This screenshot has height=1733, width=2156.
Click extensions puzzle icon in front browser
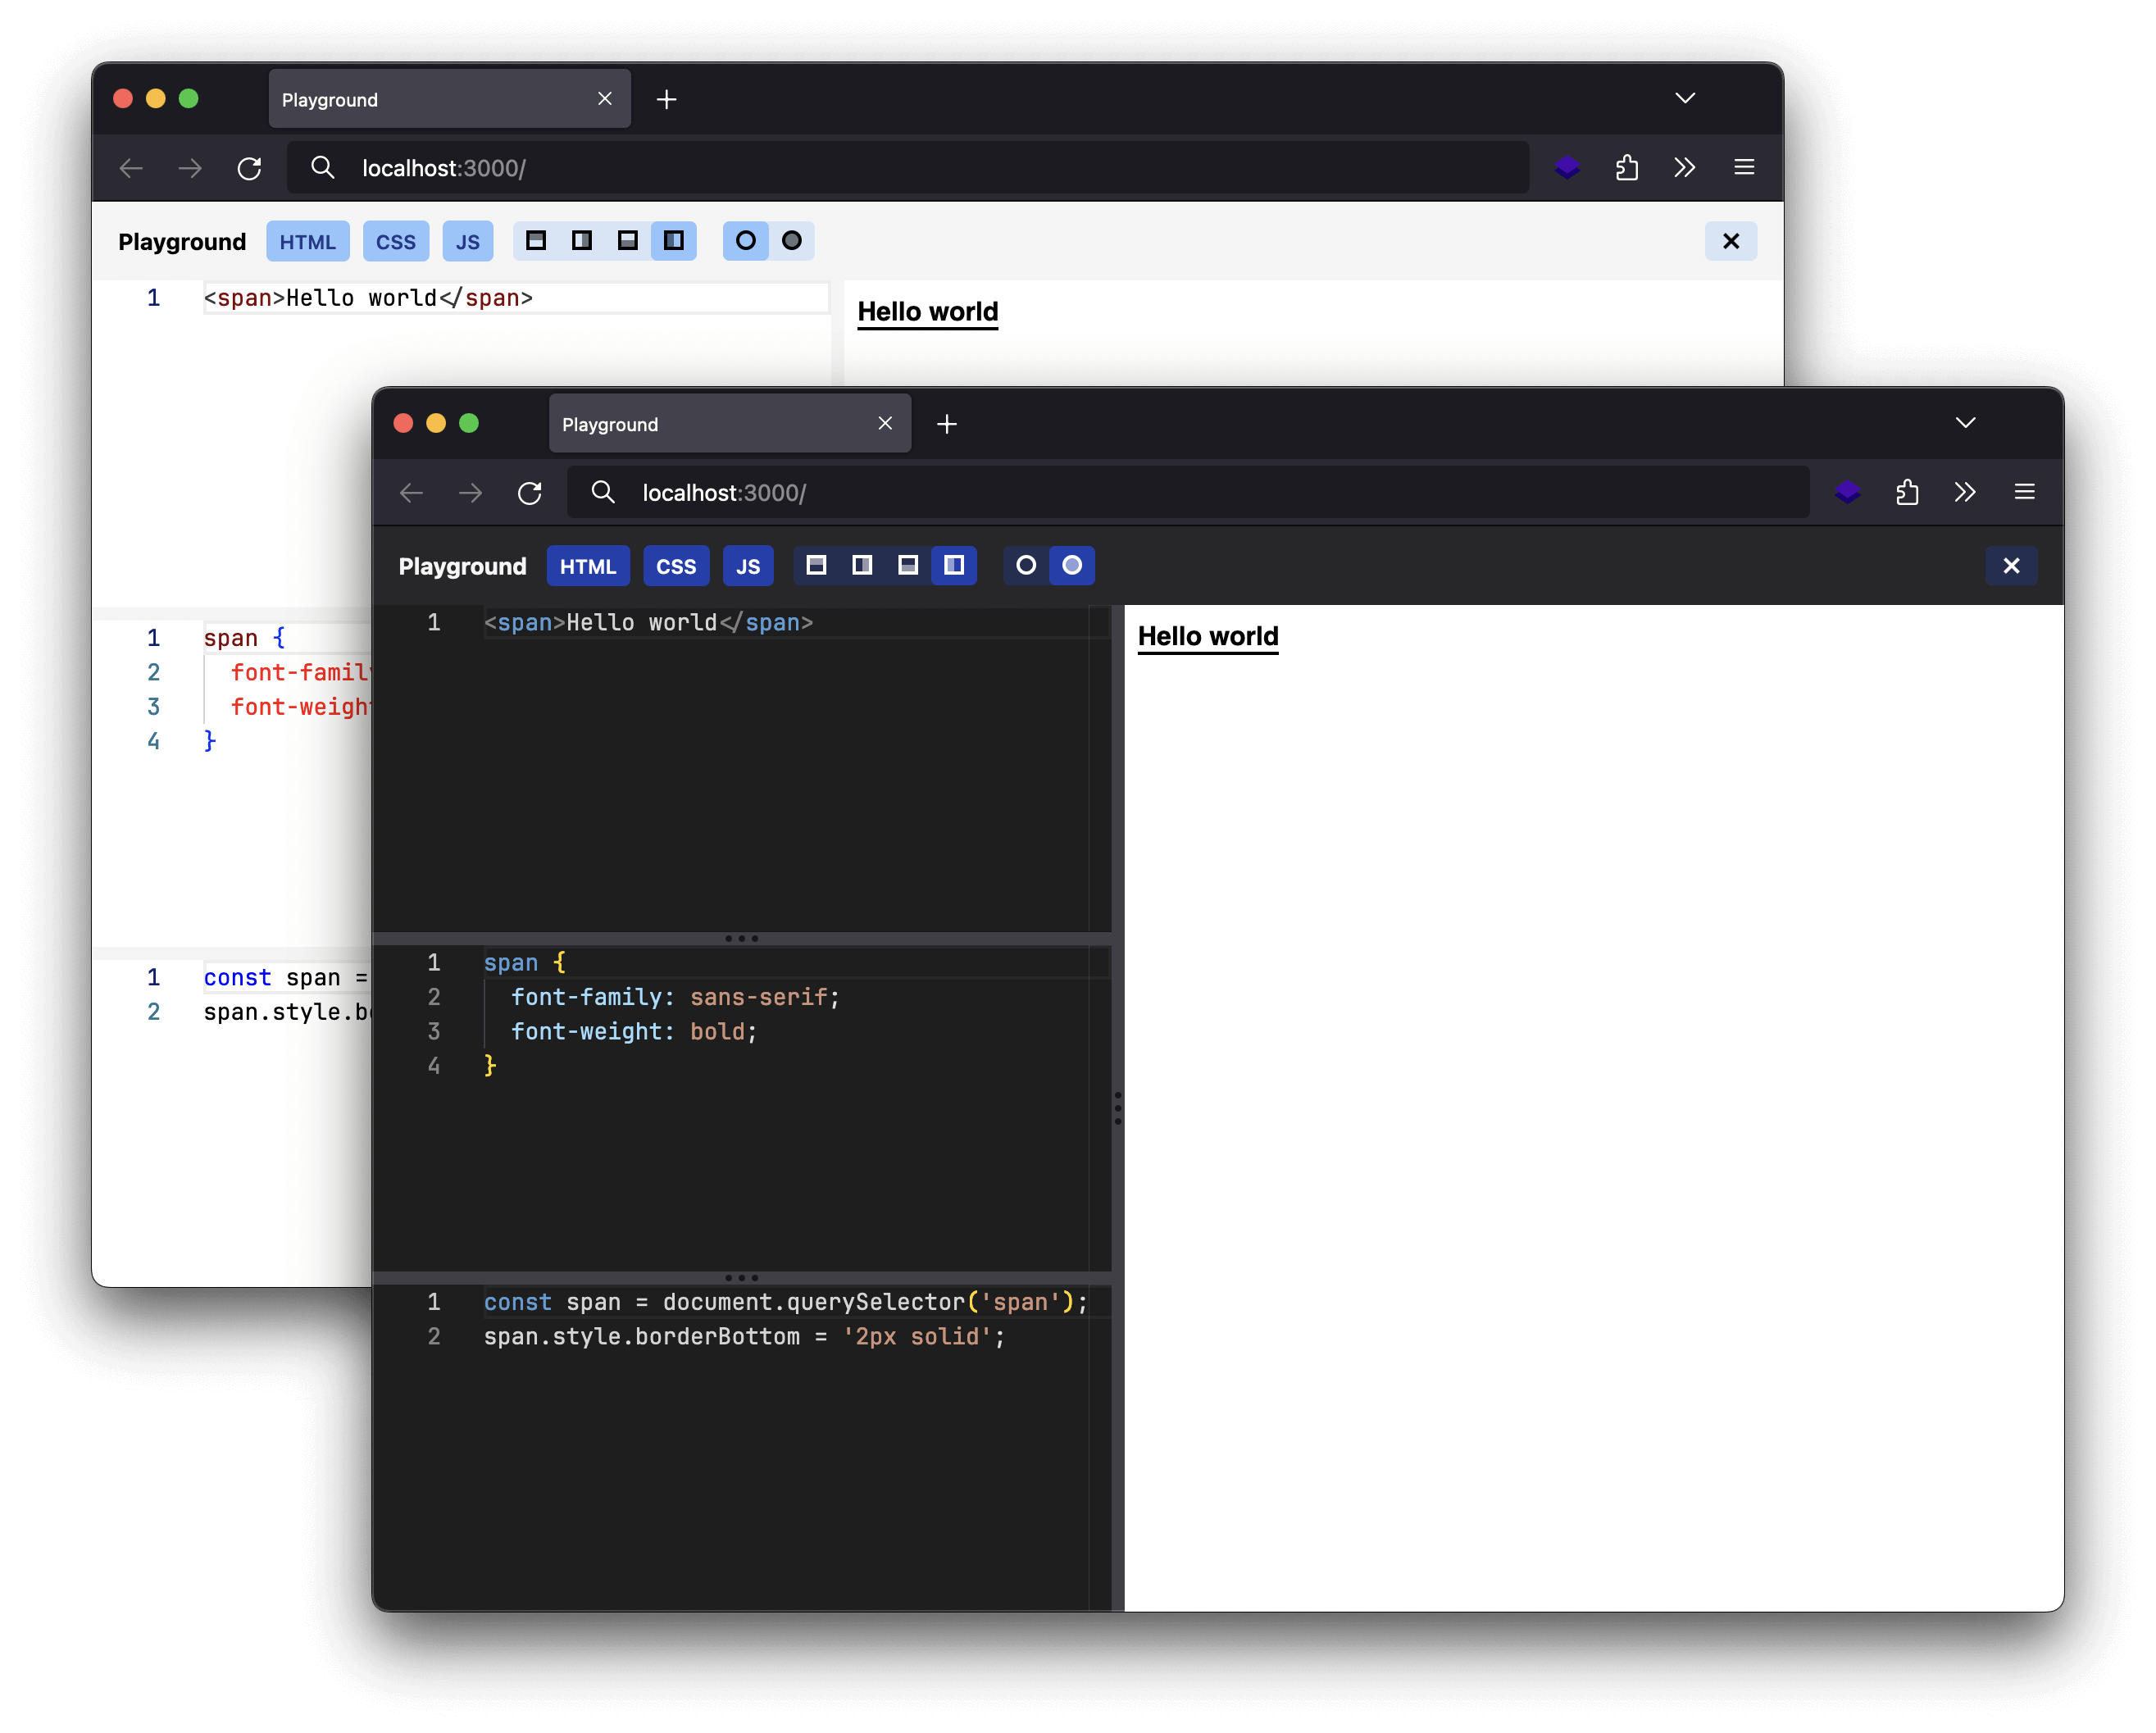(1907, 492)
